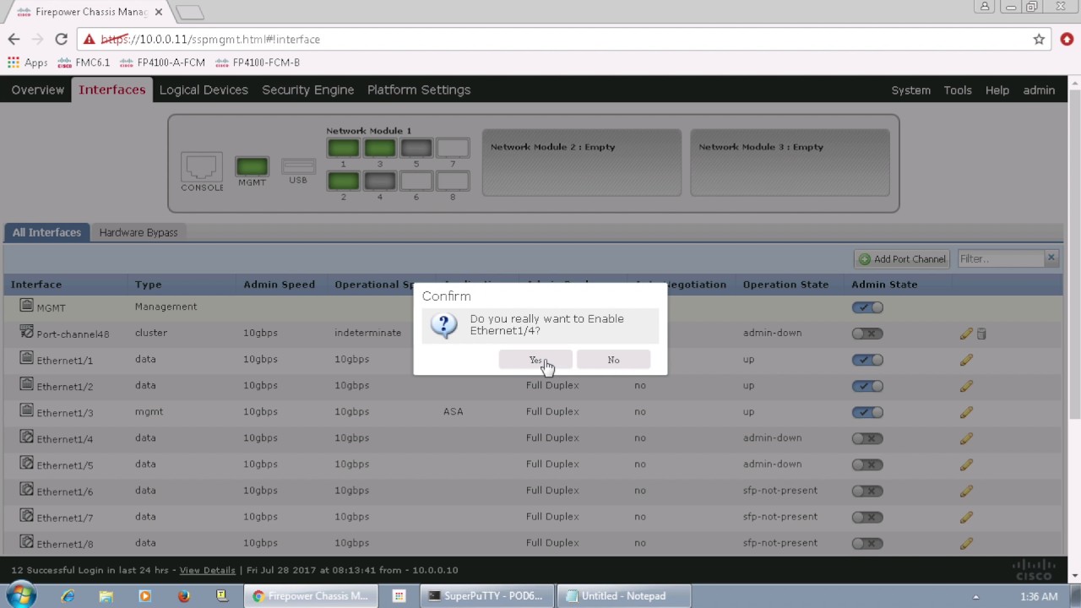Go to Logical Devices
Screen dimensions: 1081x608
(x=204, y=90)
